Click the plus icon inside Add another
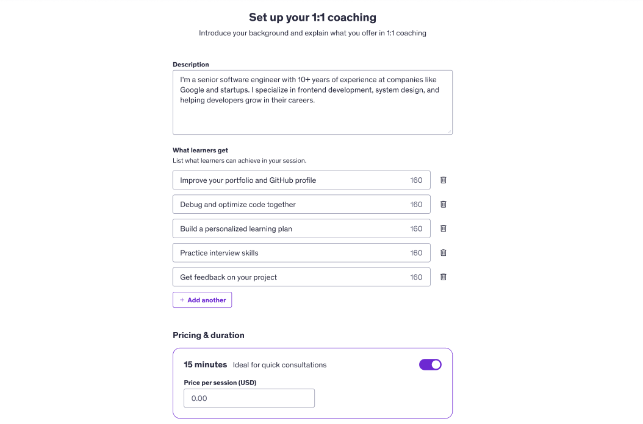Image resolution: width=643 pixels, height=424 pixels. click(182, 300)
